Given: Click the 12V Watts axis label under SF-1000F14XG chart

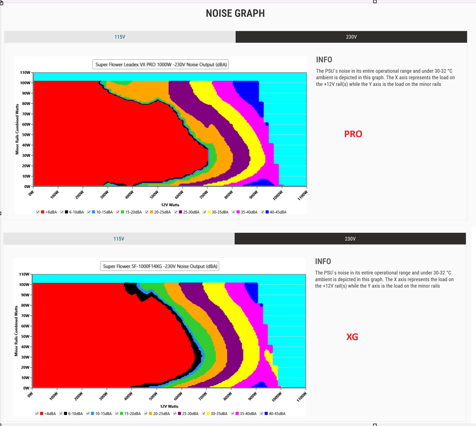Looking at the screenshot, I should coord(169,407).
